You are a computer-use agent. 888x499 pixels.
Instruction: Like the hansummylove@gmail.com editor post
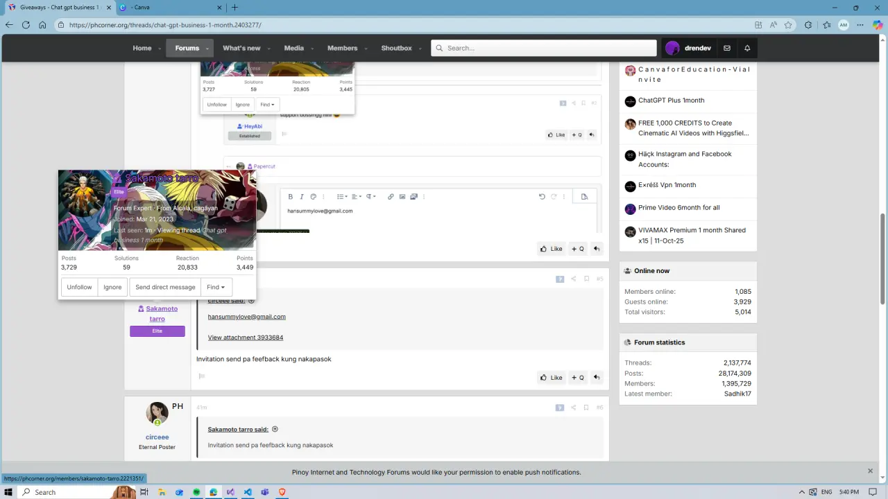coord(551,249)
